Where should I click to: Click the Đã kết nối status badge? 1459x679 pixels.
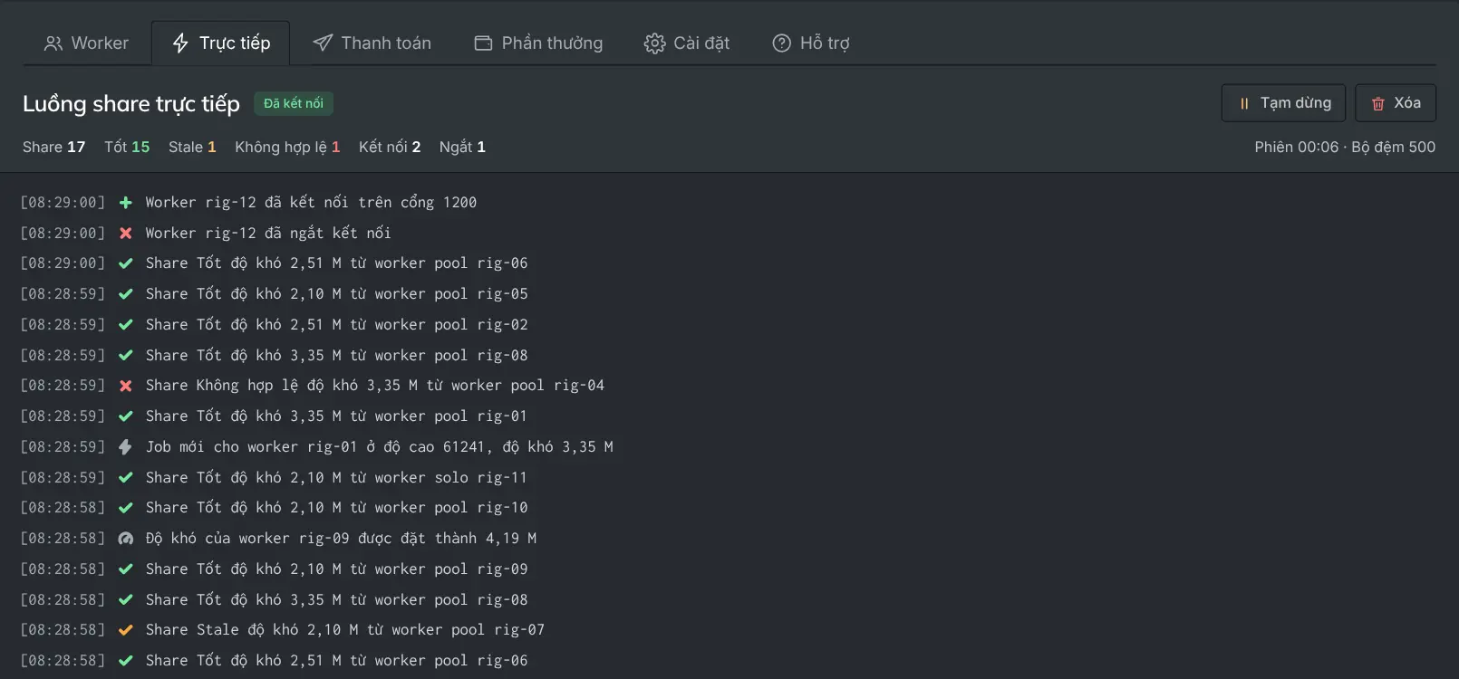click(294, 103)
